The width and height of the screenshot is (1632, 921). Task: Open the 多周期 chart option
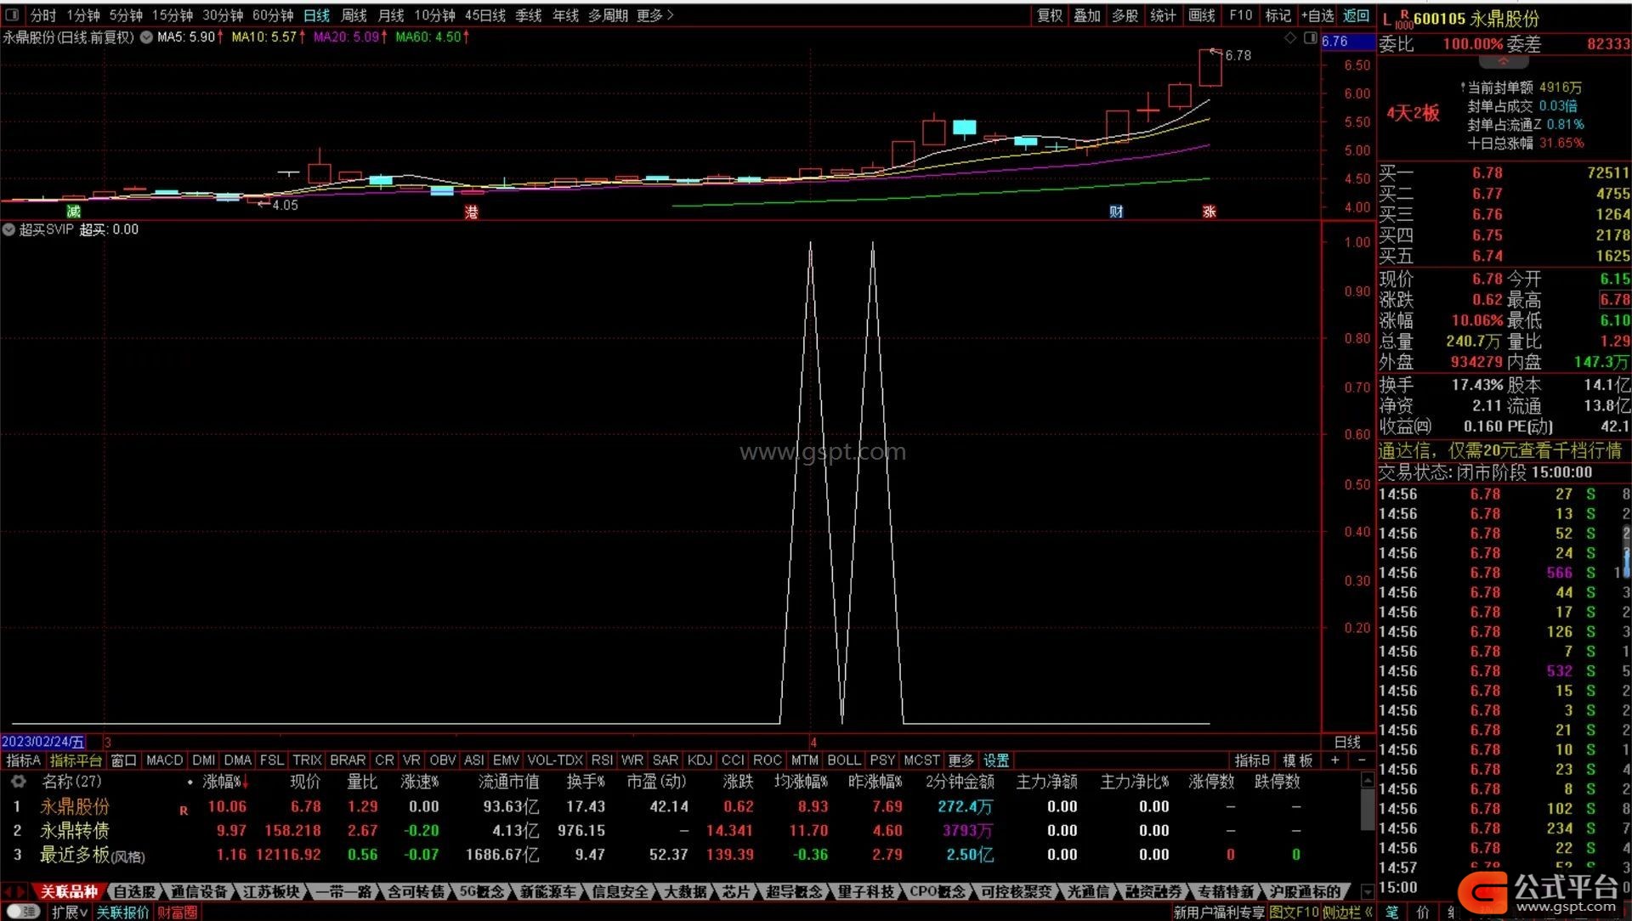point(609,15)
